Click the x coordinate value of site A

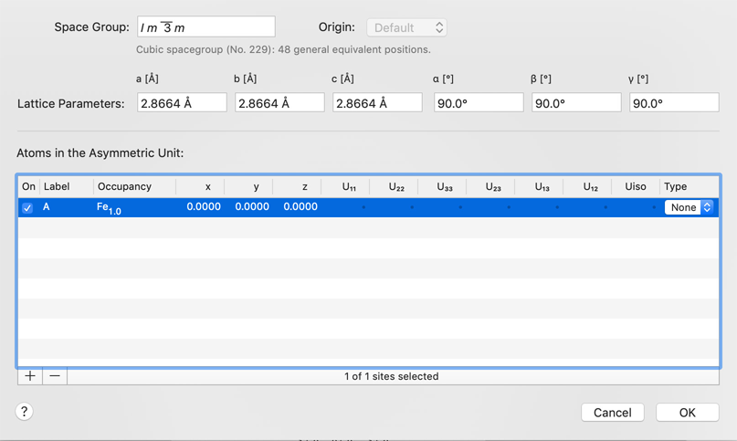tap(203, 207)
